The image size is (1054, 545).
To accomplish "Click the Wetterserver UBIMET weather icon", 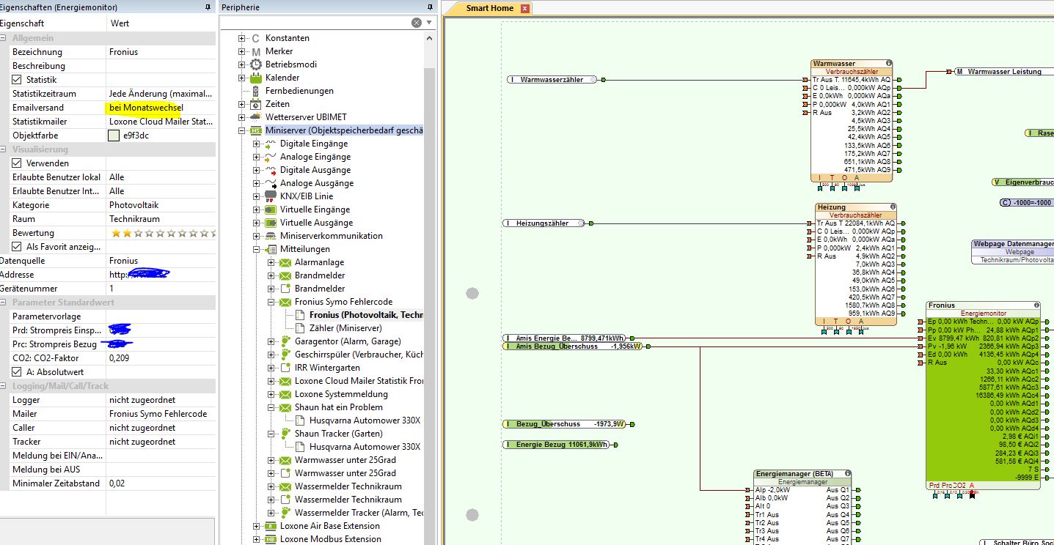I will pyautogui.click(x=255, y=117).
